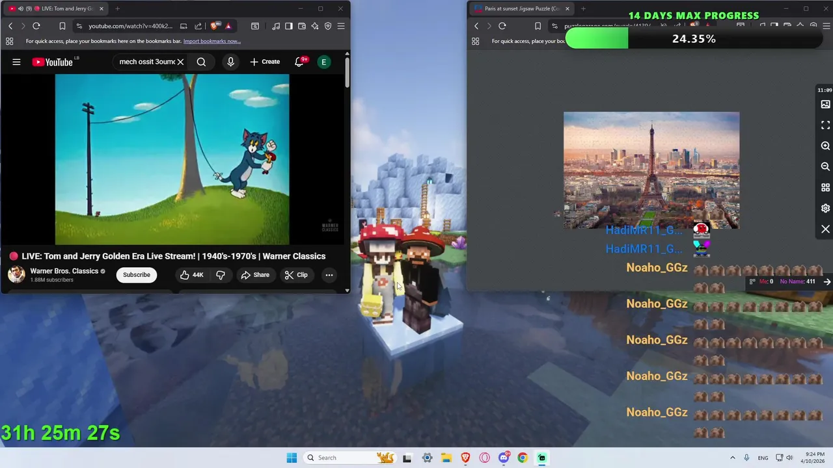Click the YouTube page vertical scrollbar
Image resolution: width=833 pixels, height=468 pixels.
(348, 73)
